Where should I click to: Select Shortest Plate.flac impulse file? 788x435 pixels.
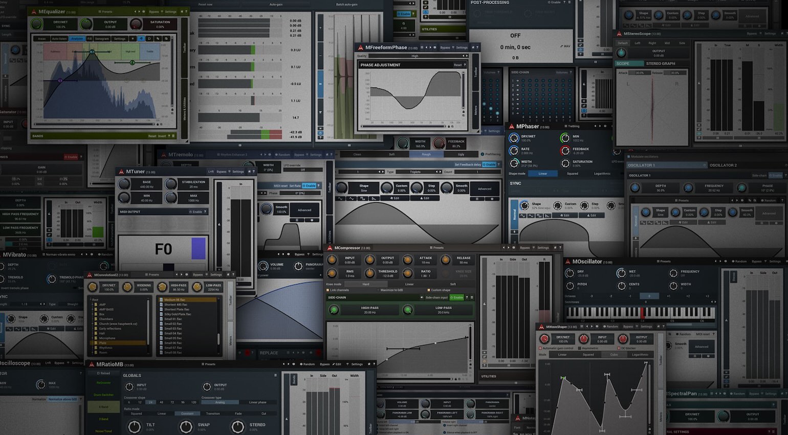[x=177, y=310]
